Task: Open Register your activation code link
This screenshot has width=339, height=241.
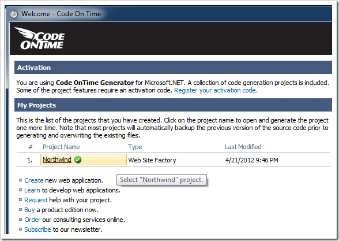Action: pyautogui.click(x=216, y=90)
